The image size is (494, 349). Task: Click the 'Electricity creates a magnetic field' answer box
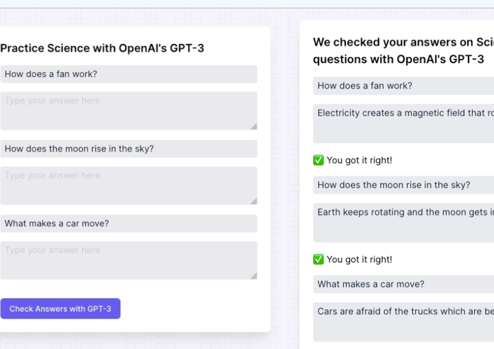tap(404, 124)
